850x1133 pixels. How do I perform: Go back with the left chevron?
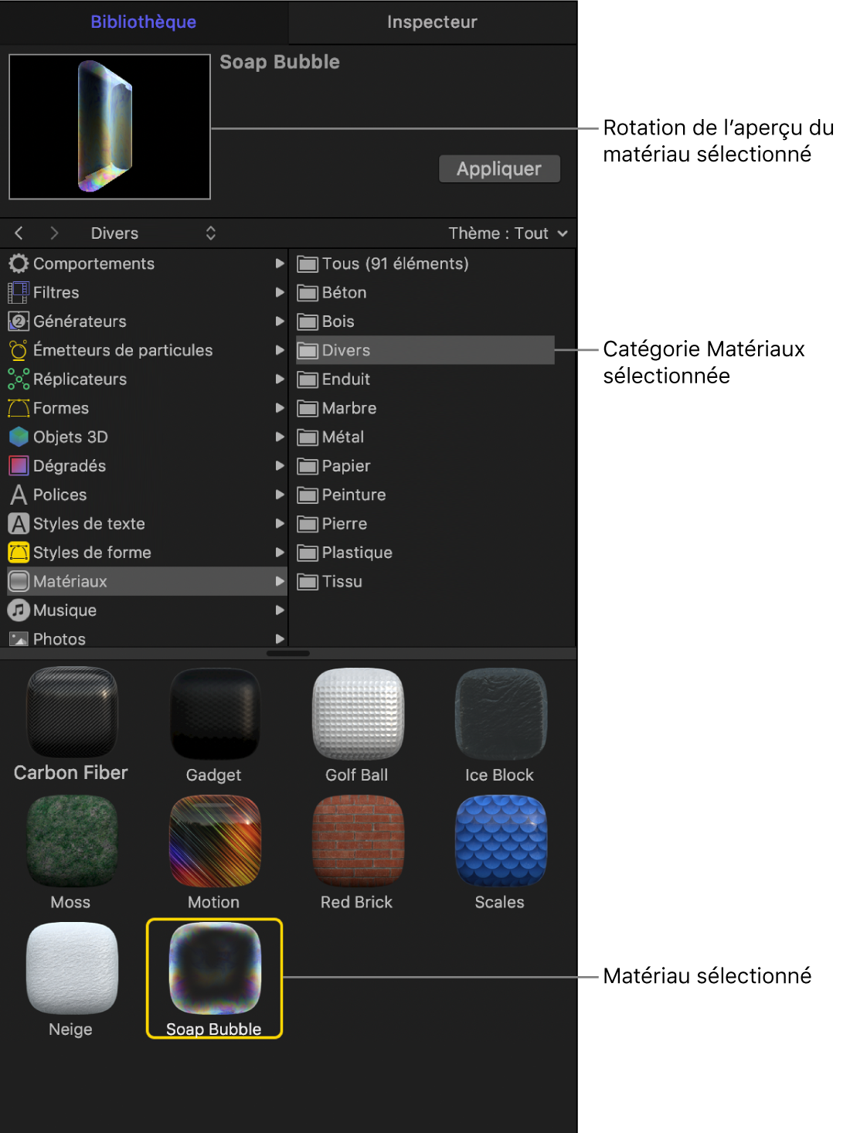click(19, 233)
